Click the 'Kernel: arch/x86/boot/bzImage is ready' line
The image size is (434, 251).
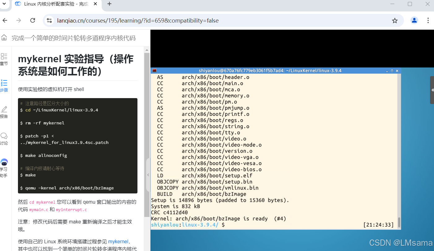click(219, 219)
